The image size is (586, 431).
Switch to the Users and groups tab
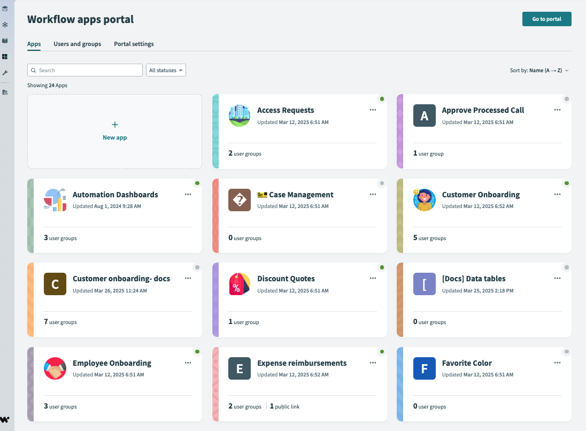pos(77,44)
